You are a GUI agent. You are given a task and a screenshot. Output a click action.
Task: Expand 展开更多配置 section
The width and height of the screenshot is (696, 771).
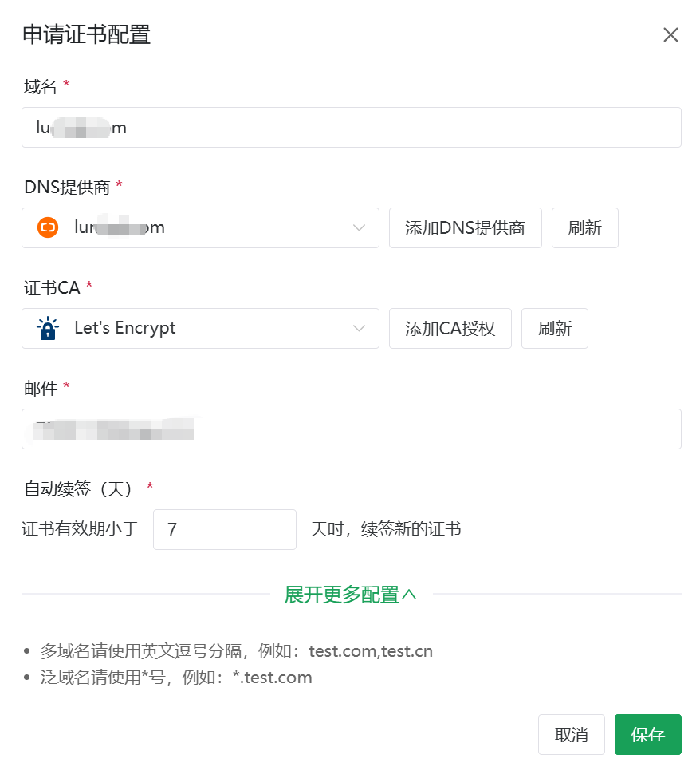(x=351, y=595)
